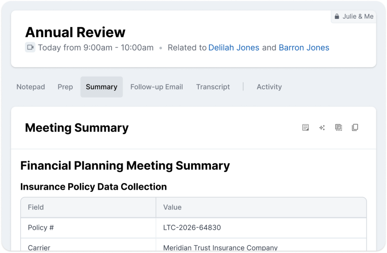Click the lock icon next to Julie & Me
Viewport: 387px width, 253px height.
(337, 17)
